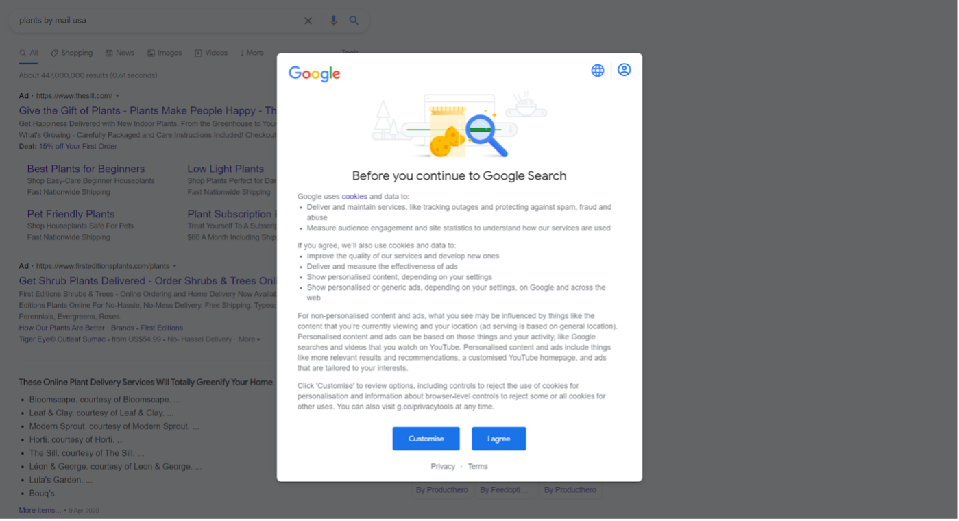Switch to the Shopping tab
Image resolution: width=959 pixels, height=521 pixels.
(x=72, y=53)
